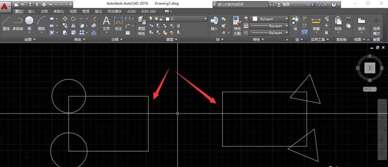Pick the Circle (圆) tool
The width and height of the screenshot is (388, 167).
(x=29, y=22)
